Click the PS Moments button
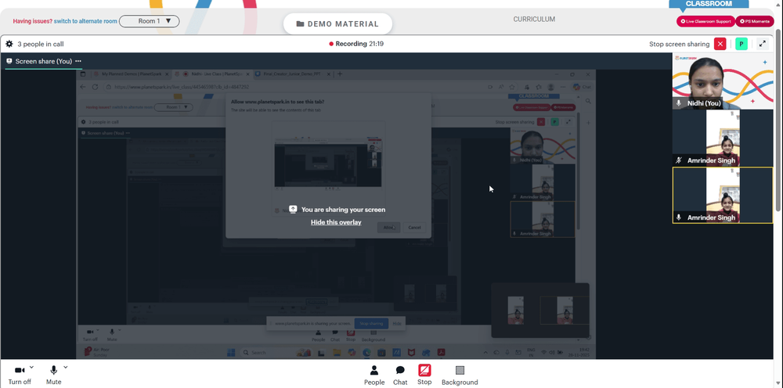 pyautogui.click(x=755, y=21)
